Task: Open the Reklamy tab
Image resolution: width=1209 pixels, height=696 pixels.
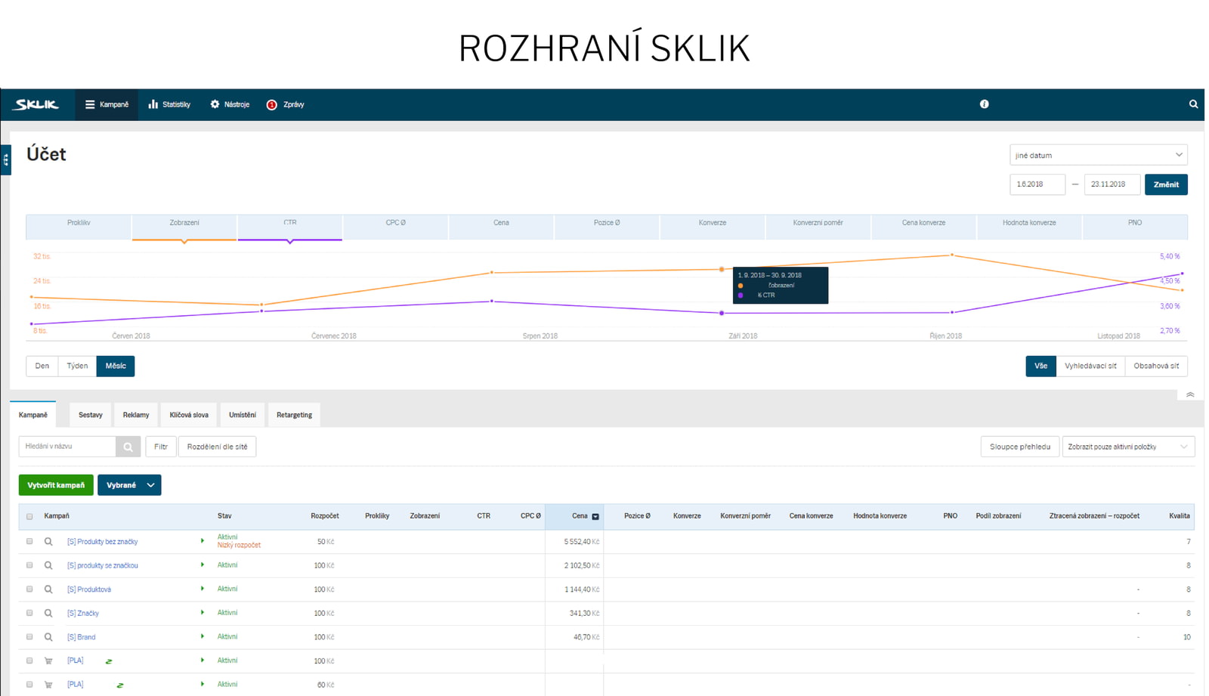Action: pos(136,415)
